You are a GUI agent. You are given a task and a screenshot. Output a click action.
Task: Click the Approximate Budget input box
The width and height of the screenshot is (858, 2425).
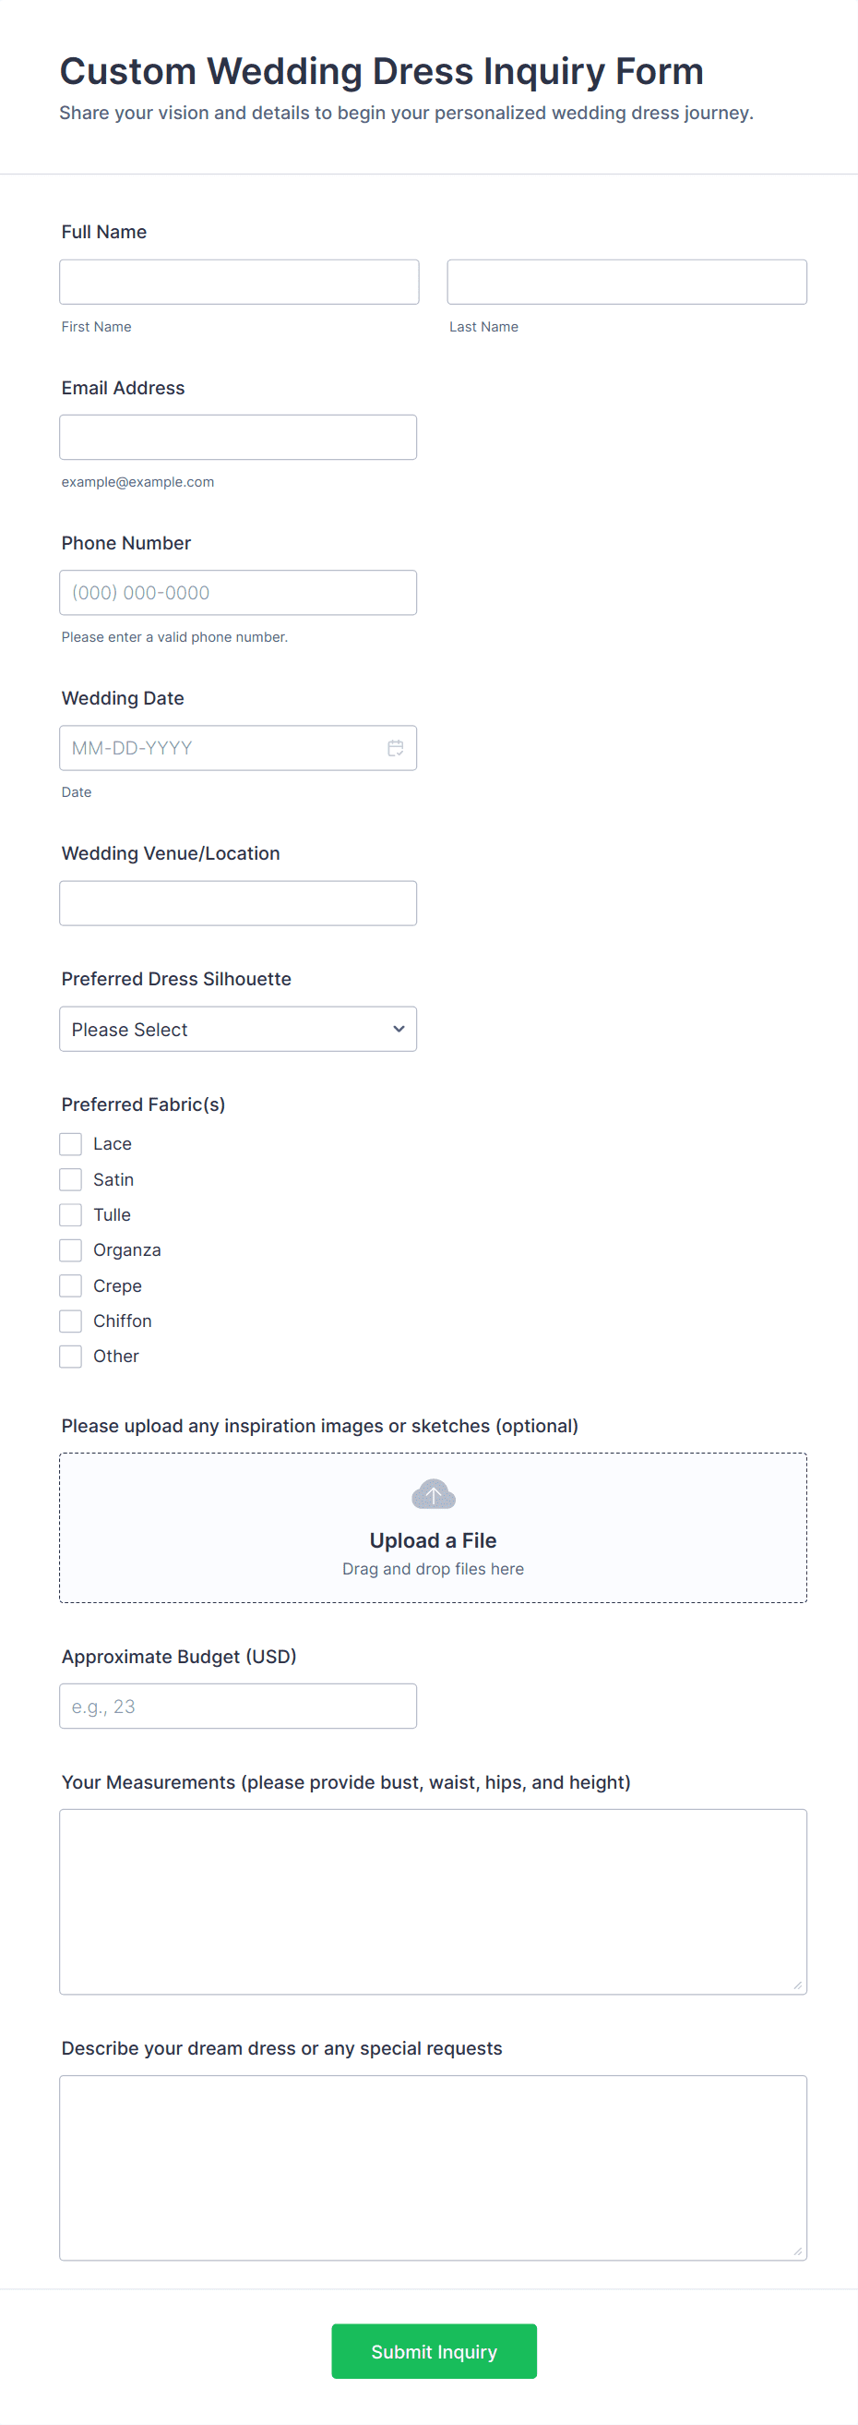238,1706
